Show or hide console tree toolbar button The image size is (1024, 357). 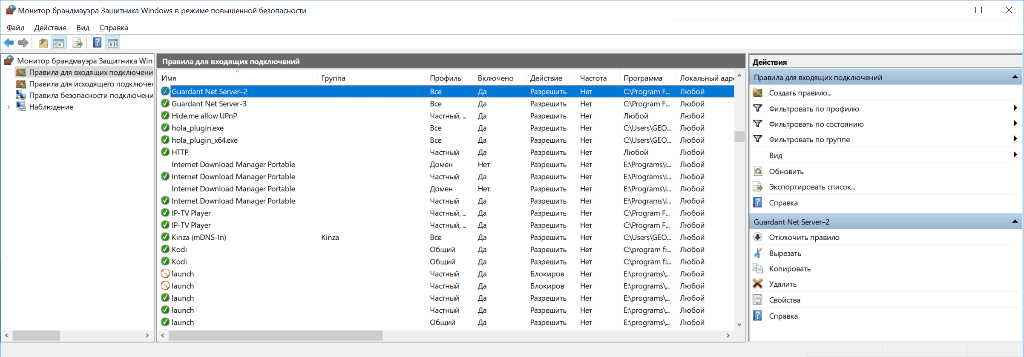58,43
